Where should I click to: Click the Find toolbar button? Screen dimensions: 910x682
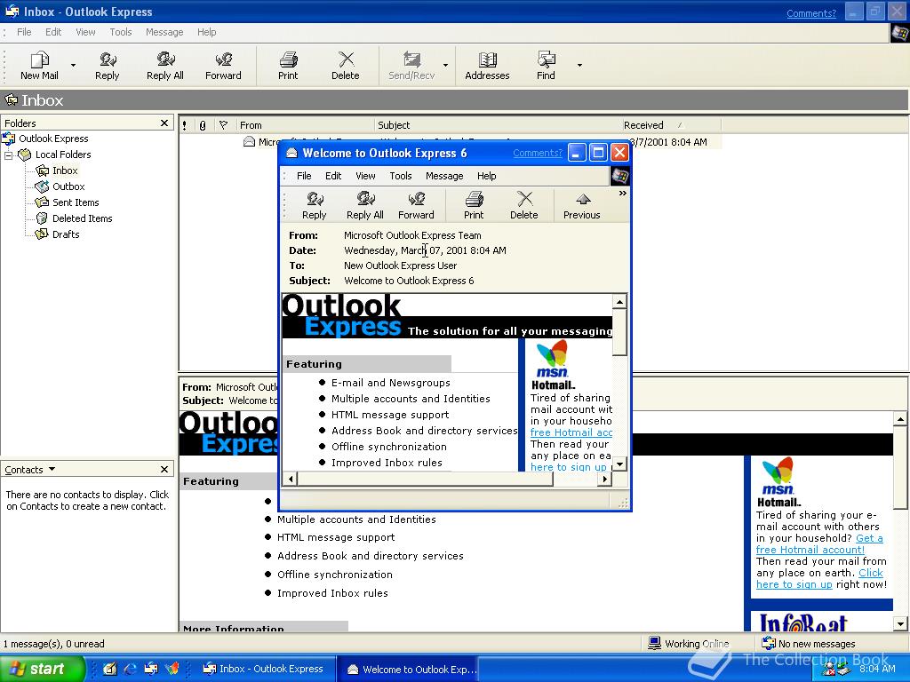[546, 66]
